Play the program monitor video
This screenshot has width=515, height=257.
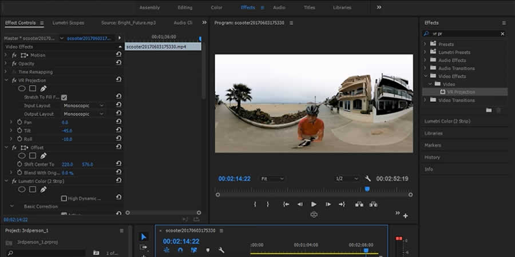coord(314,204)
